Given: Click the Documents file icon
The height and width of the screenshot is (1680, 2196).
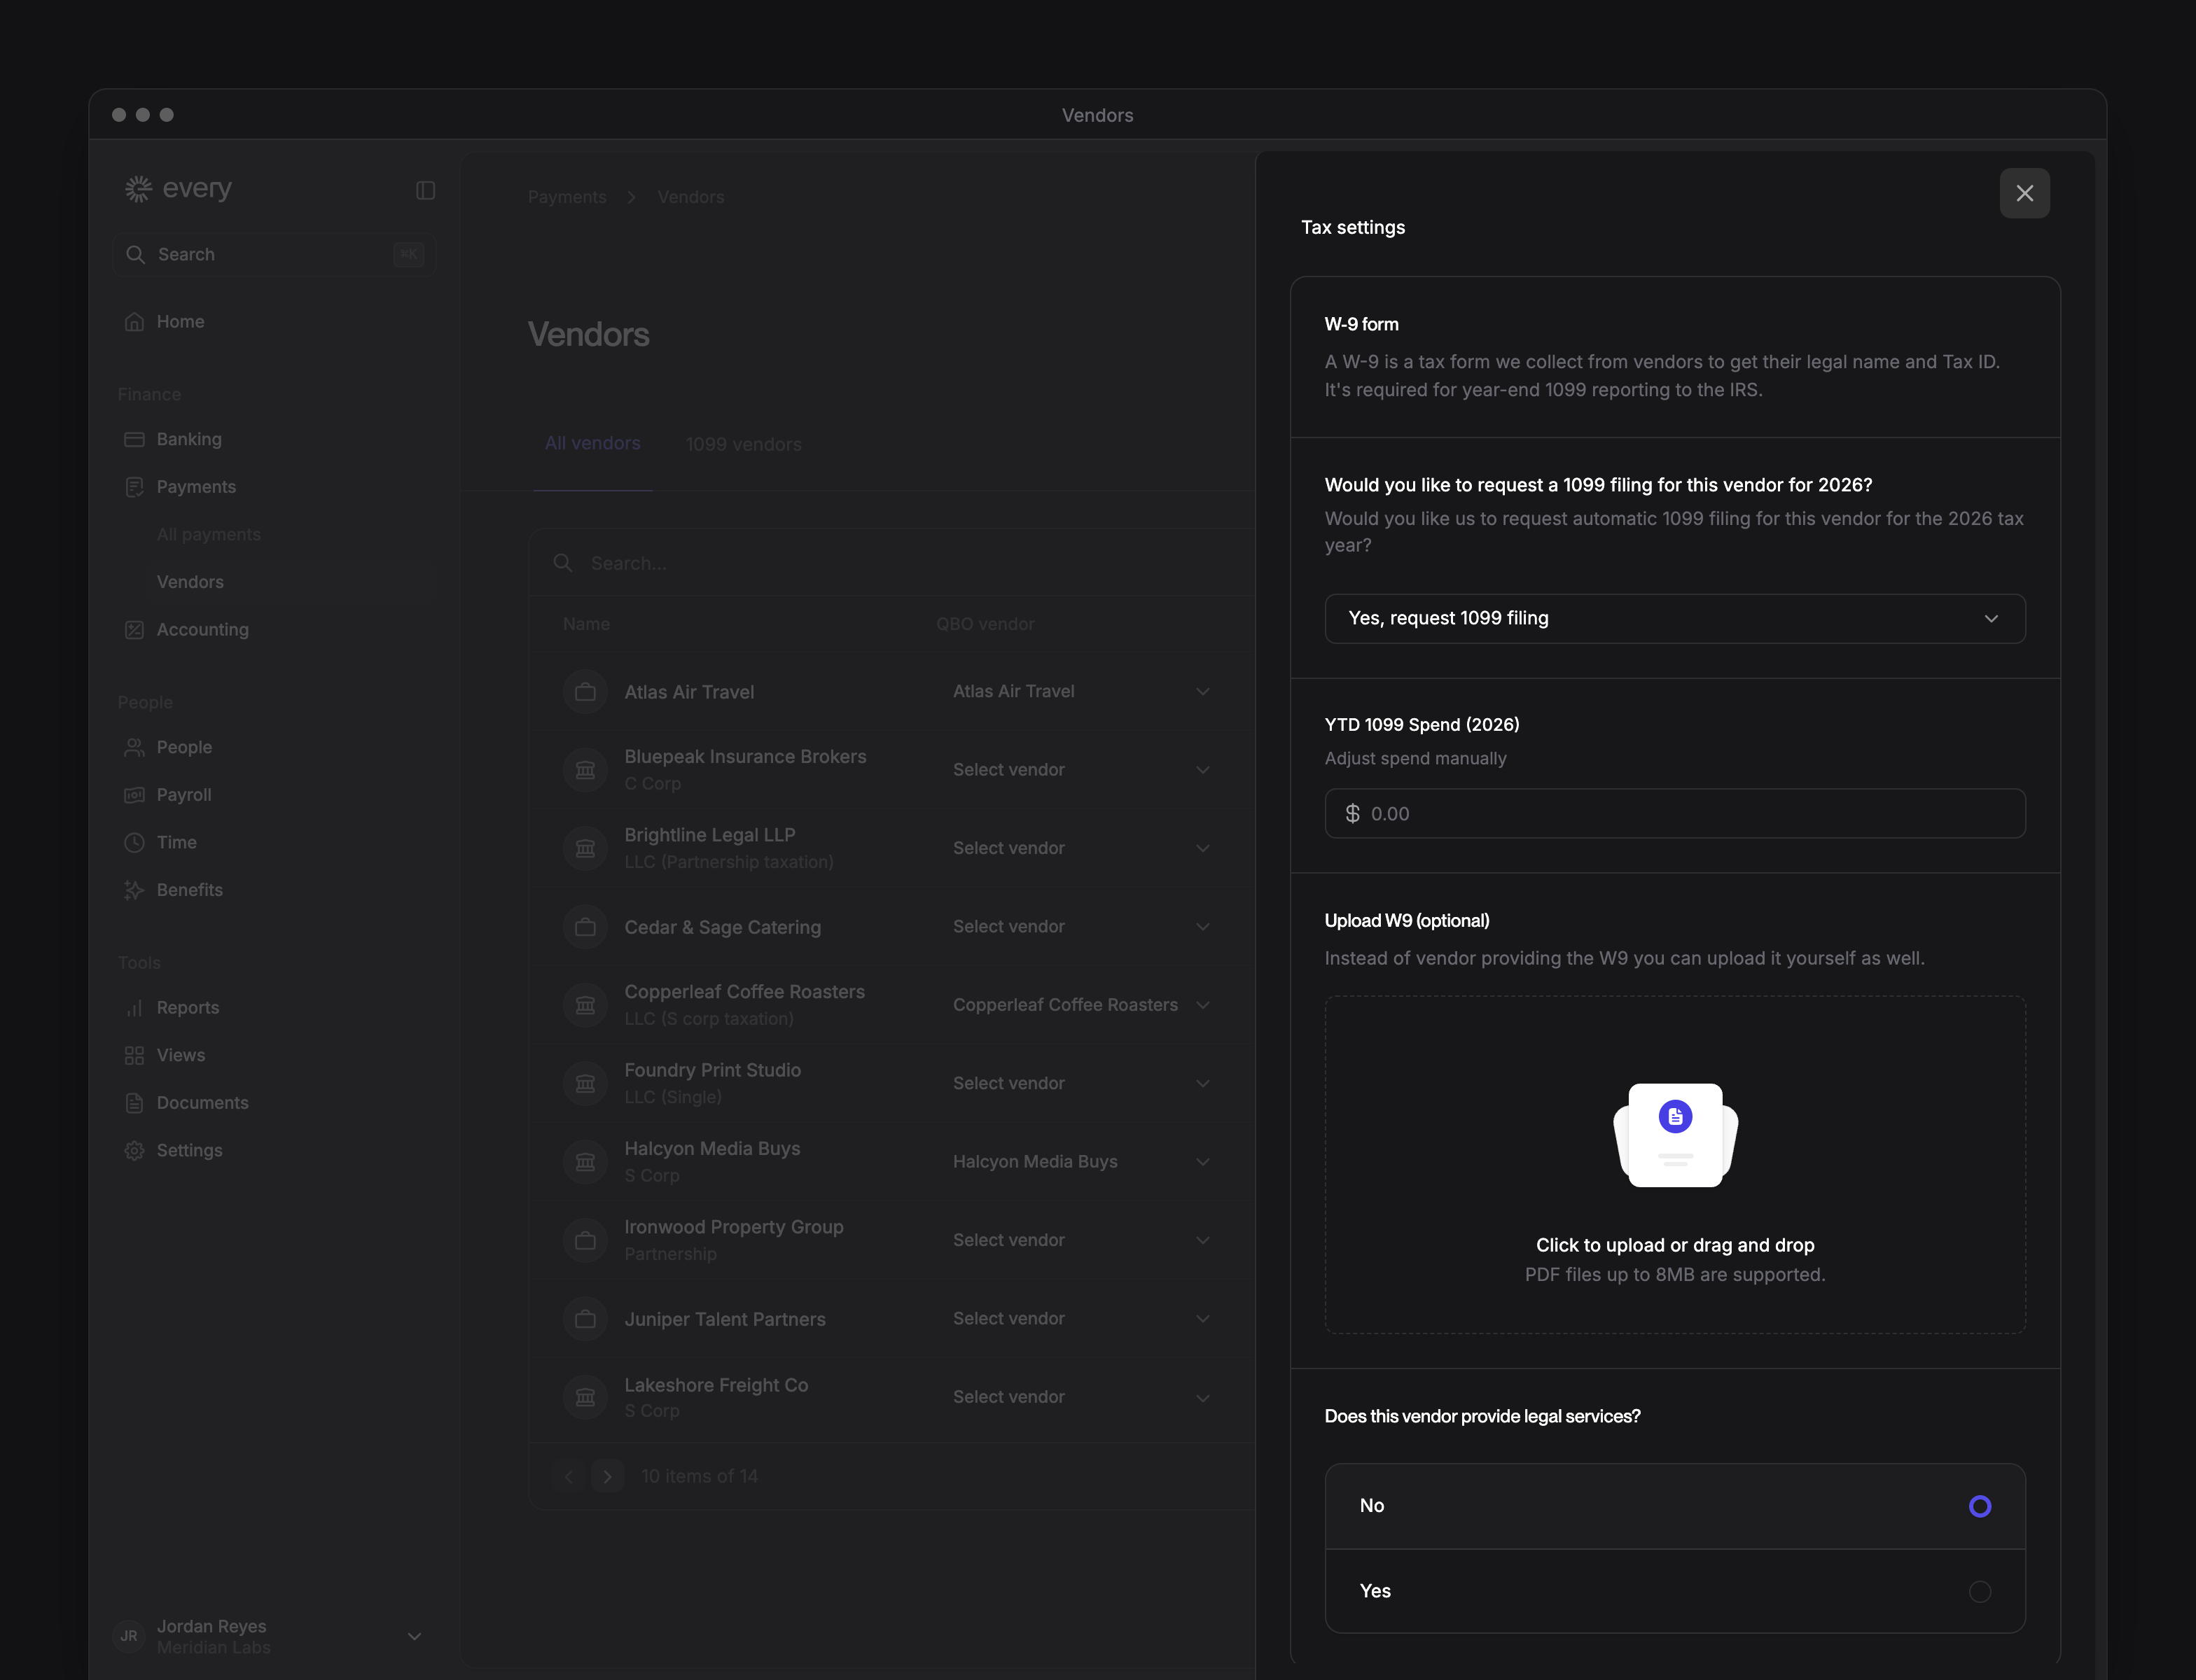Looking at the screenshot, I should pos(134,1102).
